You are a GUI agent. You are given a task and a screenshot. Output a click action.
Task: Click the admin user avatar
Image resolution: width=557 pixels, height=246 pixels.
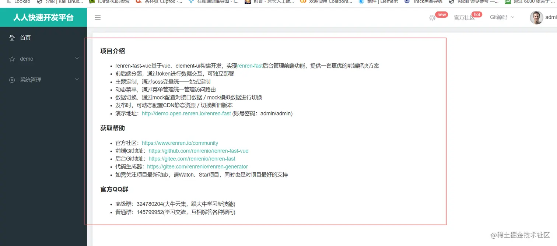point(536,17)
